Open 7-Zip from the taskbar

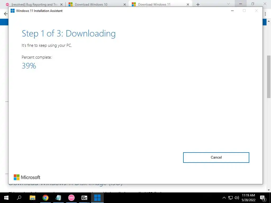pyautogui.click(x=84, y=198)
